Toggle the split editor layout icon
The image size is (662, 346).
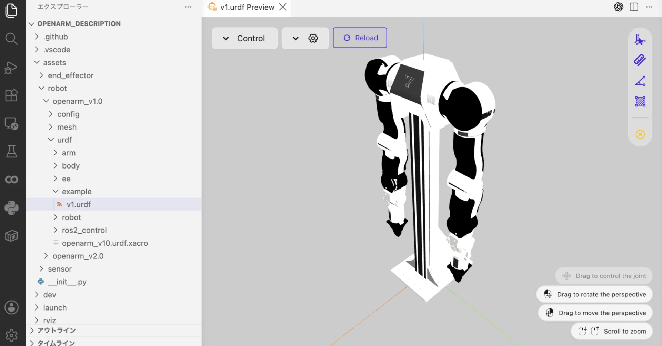click(634, 7)
